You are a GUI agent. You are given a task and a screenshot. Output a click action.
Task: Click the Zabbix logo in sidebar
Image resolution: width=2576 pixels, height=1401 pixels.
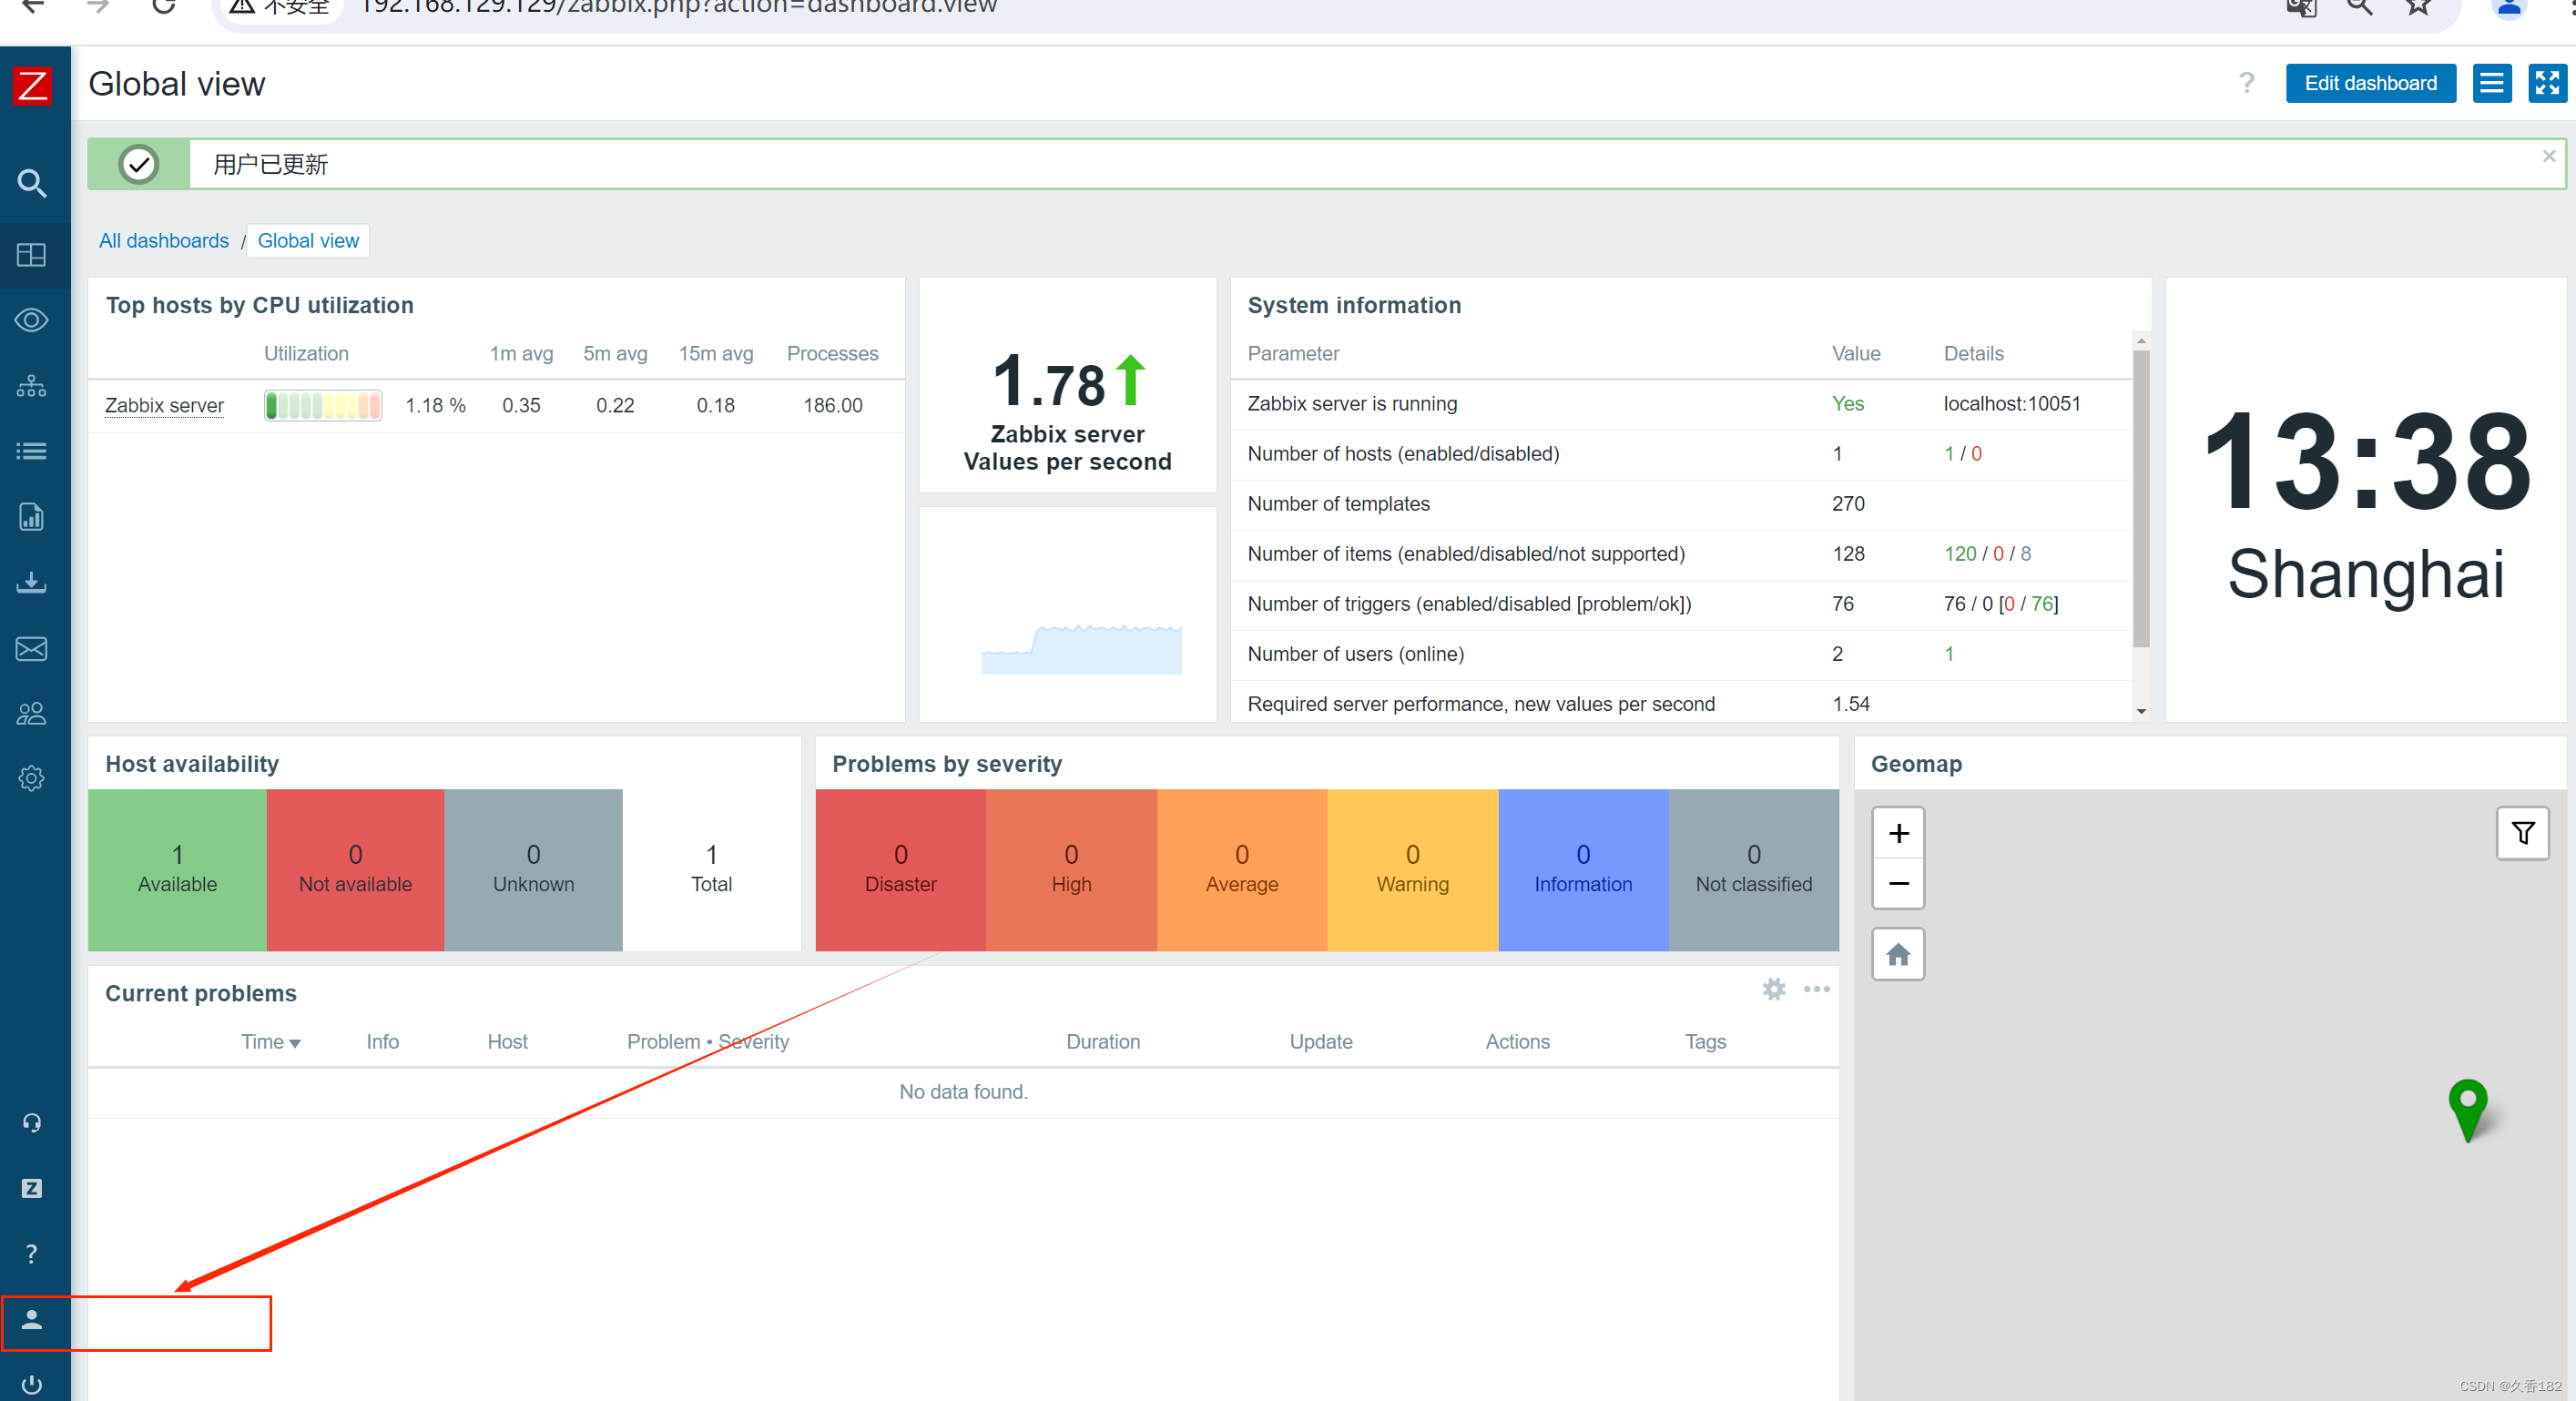pos(32,86)
